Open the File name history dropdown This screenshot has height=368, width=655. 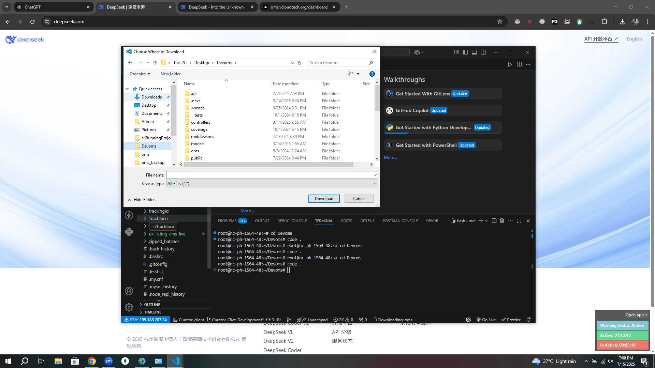pyautogui.click(x=375, y=175)
